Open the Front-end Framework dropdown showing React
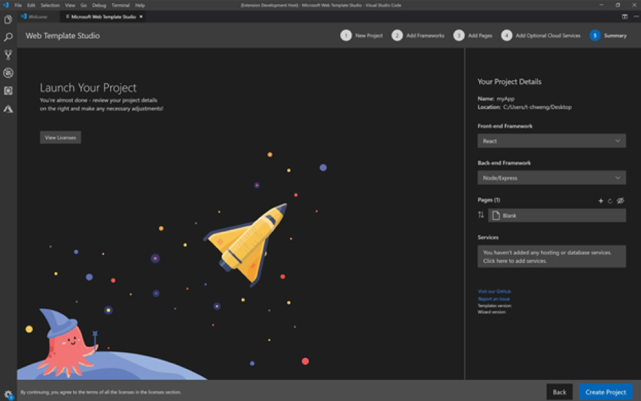641x401 pixels. click(x=551, y=140)
